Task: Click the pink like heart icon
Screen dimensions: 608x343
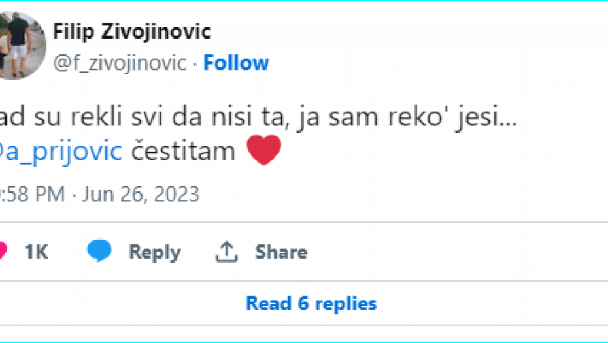Action: (x=3, y=252)
